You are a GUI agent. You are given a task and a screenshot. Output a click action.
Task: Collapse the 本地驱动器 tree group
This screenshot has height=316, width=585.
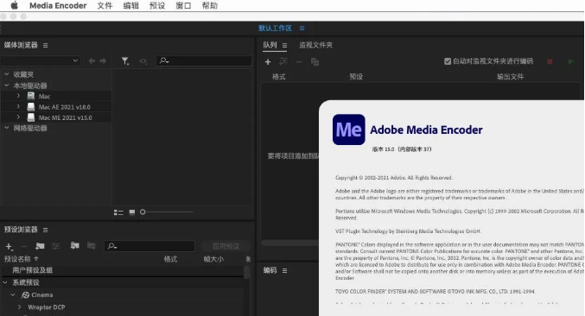tap(6, 85)
